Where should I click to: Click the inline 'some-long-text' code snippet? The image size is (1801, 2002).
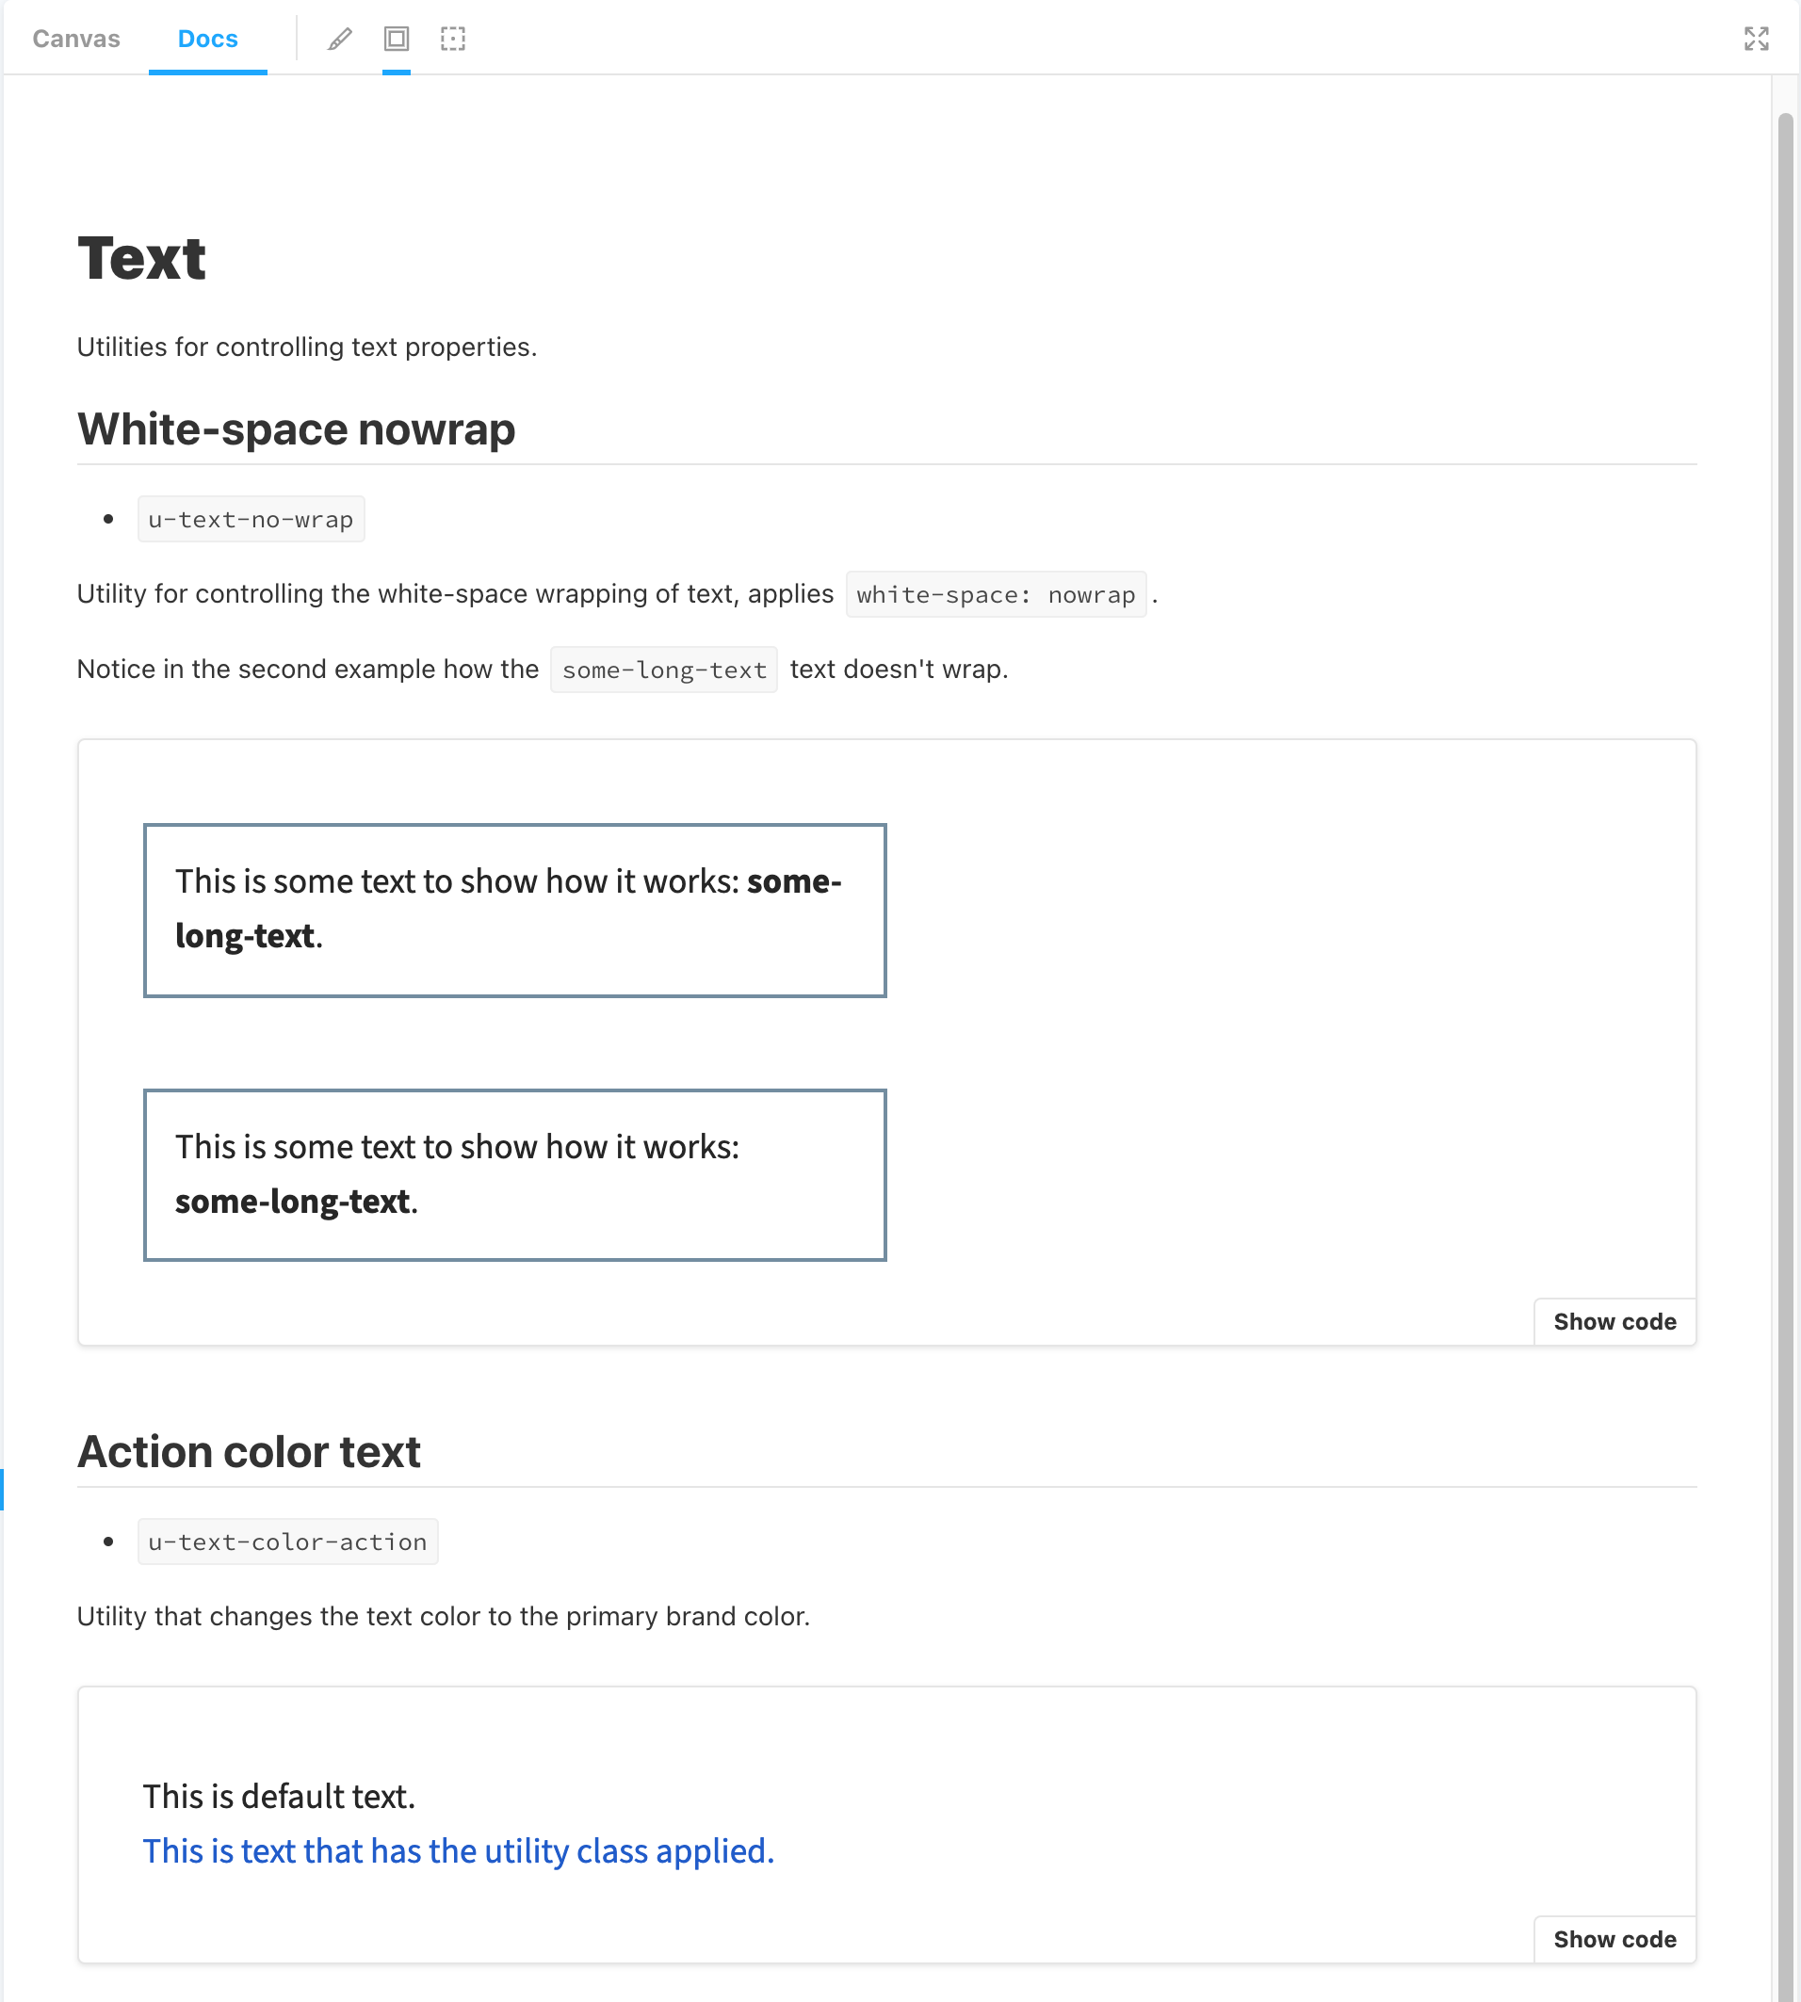coord(664,670)
